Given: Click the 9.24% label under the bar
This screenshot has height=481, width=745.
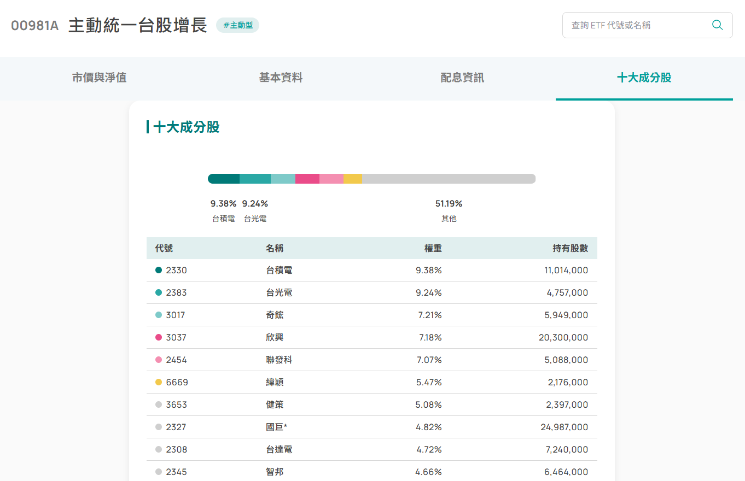Looking at the screenshot, I should (x=255, y=204).
